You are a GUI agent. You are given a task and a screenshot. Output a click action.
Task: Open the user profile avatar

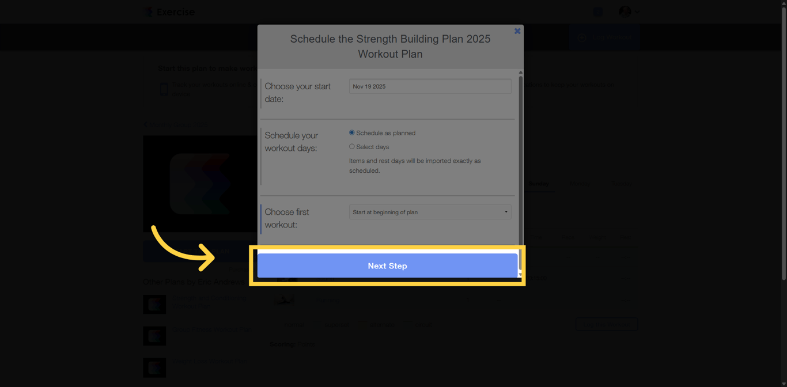click(x=625, y=12)
